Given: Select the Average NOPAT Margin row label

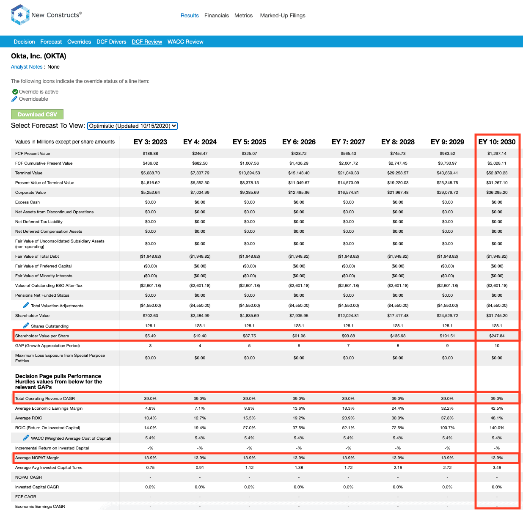Looking at the screenshot, I should [37, 458].
